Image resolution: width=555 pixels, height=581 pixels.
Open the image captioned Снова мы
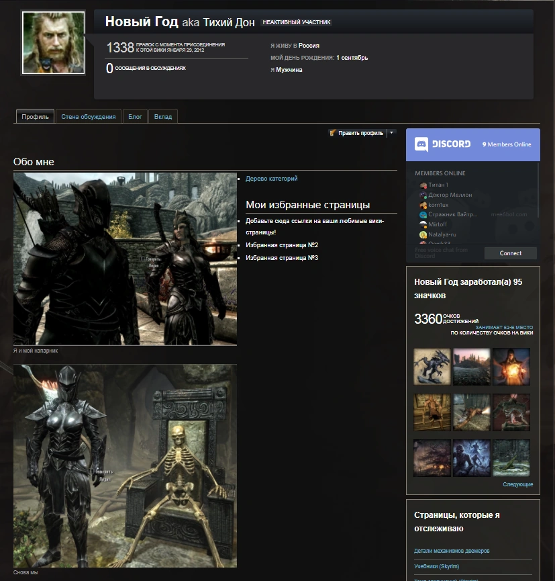coord(125,465)
